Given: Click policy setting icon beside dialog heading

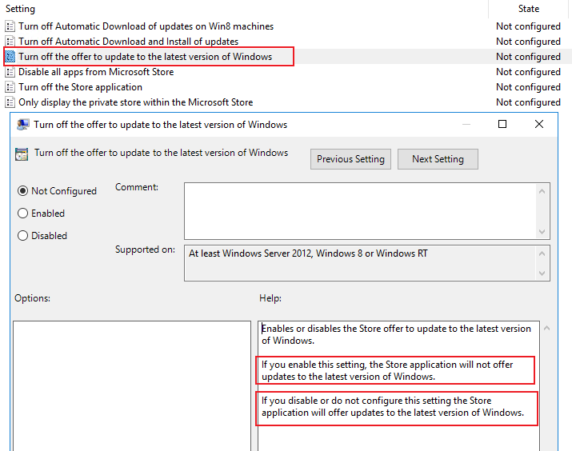Looking at the screenshot, I should coord(22,154).
